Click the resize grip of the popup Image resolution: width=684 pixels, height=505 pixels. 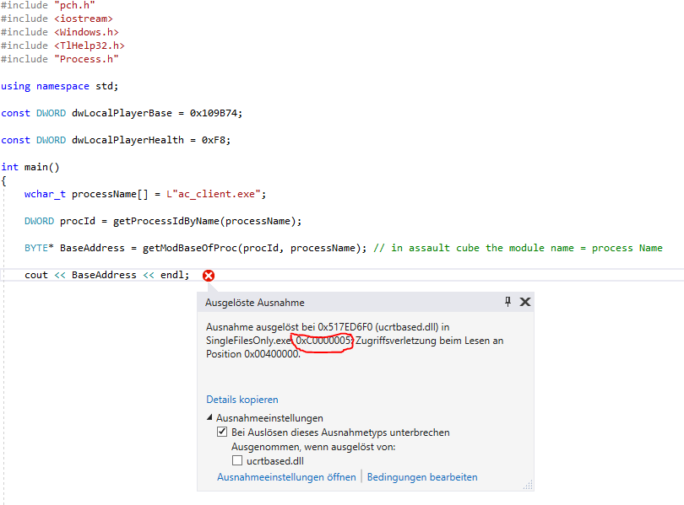528,485
